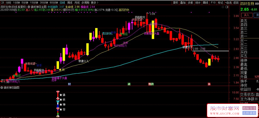Click the 2.65 current price in the right panel
259x118 pixels.
coord(244,10)
